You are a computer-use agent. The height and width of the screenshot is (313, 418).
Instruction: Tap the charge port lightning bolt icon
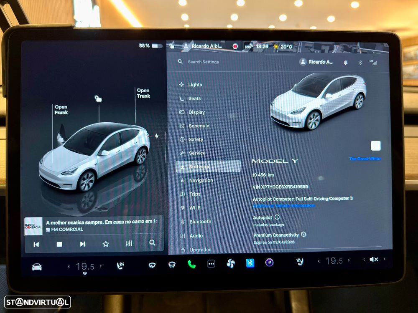click(157, 136)
